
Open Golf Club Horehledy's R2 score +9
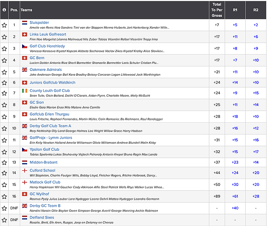click(256, 48)
